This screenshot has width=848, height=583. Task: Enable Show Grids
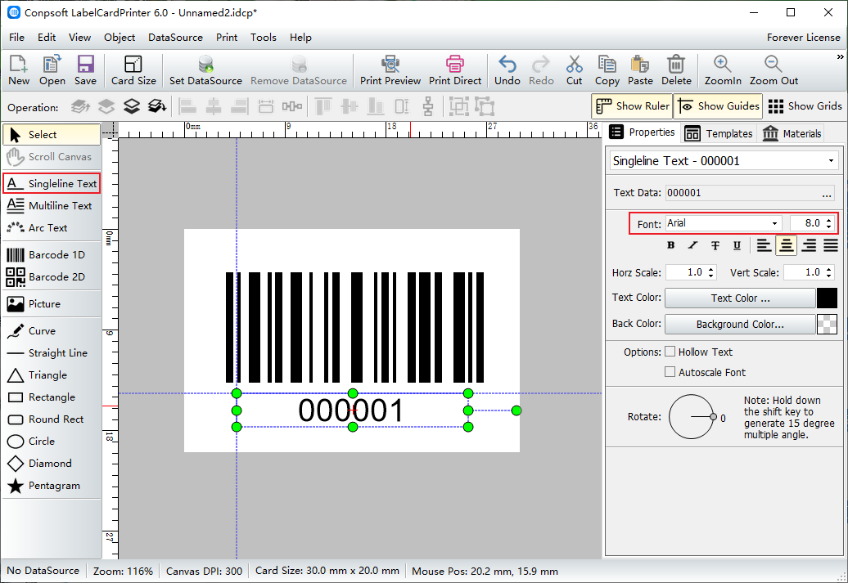point(805,106)
